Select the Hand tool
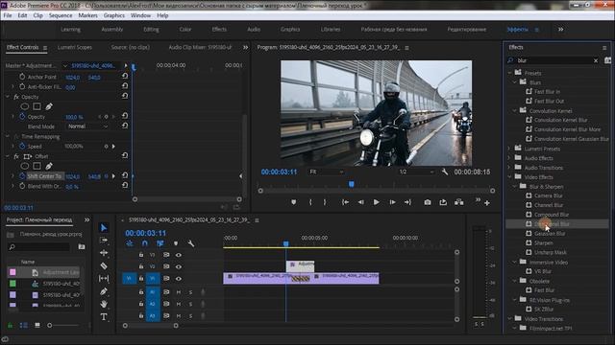The height and width of the screenshot is (345, 615). tap(104, 304)
